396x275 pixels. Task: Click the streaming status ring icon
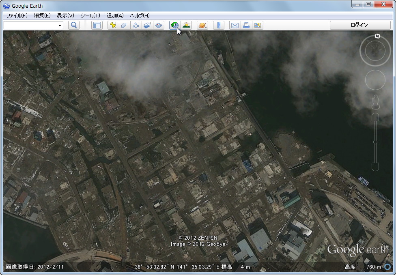click(387, 266)
